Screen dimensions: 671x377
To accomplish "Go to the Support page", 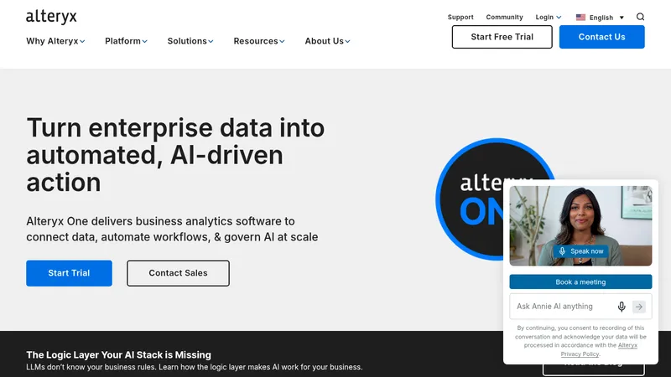I will tap(460, 17).
